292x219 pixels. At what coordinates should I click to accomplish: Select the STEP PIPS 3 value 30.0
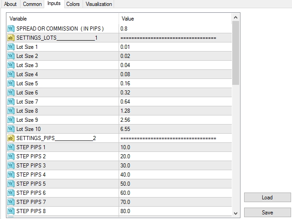click(125, 166)
